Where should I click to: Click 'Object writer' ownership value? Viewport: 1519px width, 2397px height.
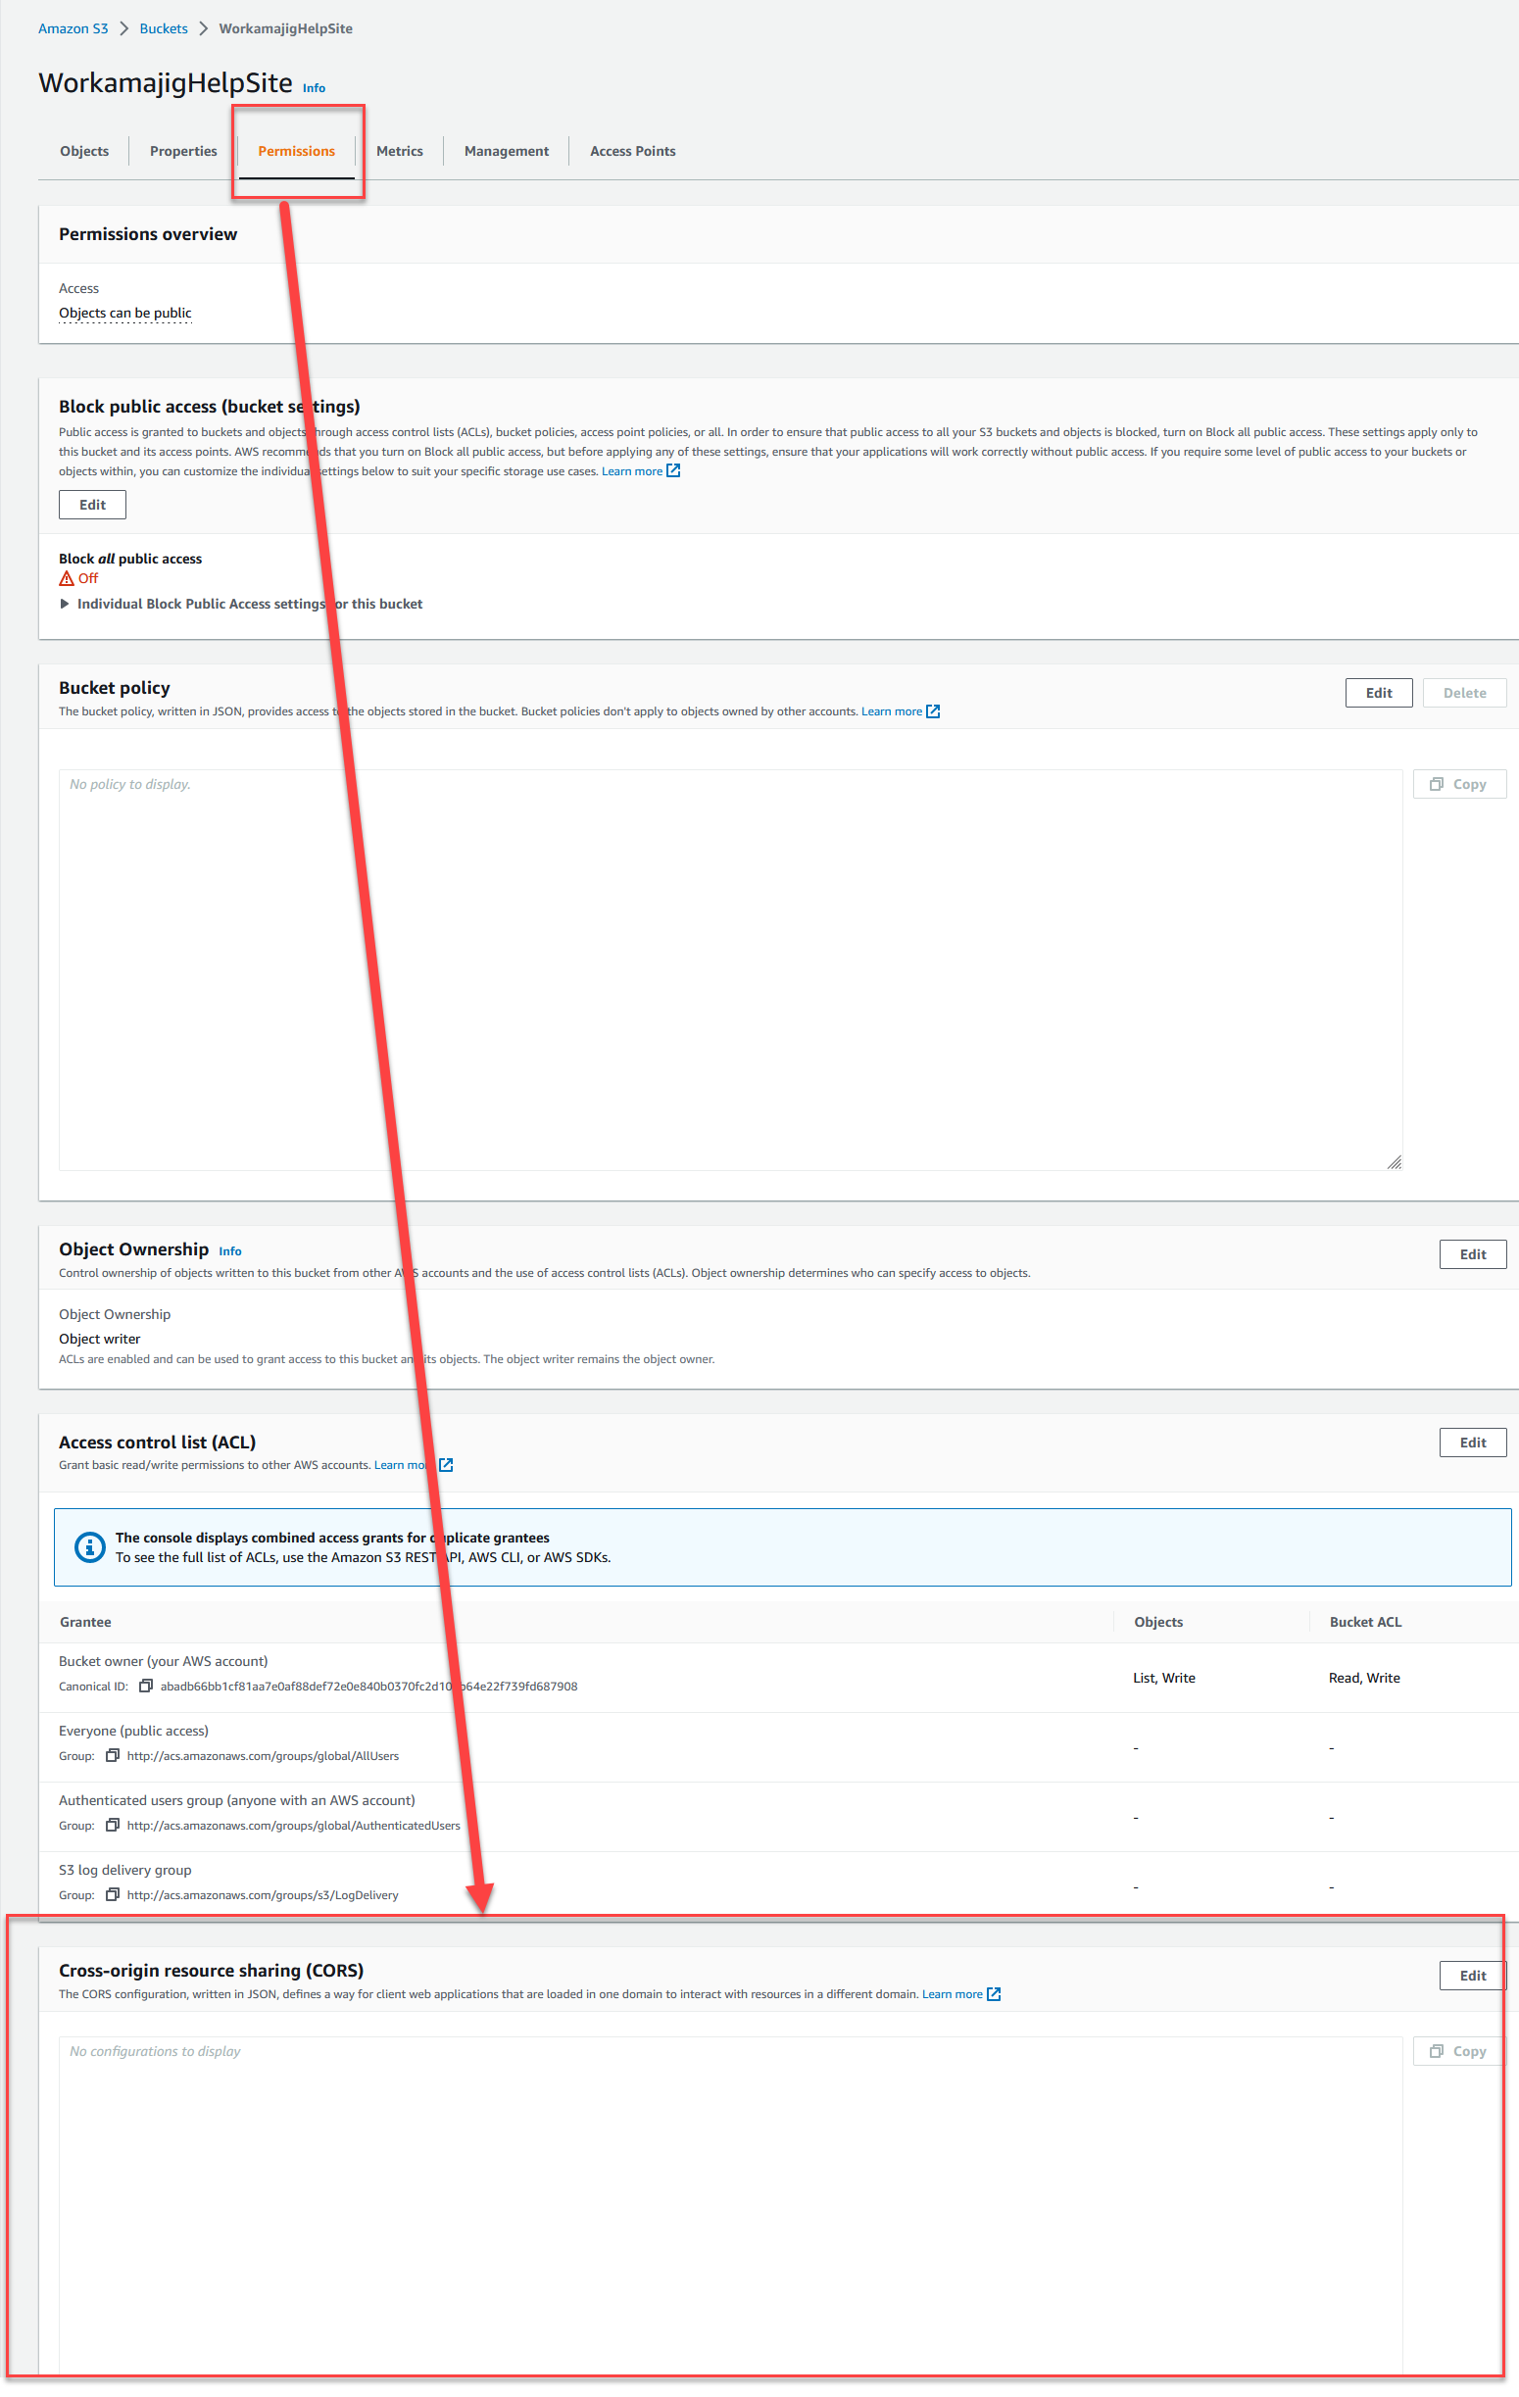(100, 1339)
